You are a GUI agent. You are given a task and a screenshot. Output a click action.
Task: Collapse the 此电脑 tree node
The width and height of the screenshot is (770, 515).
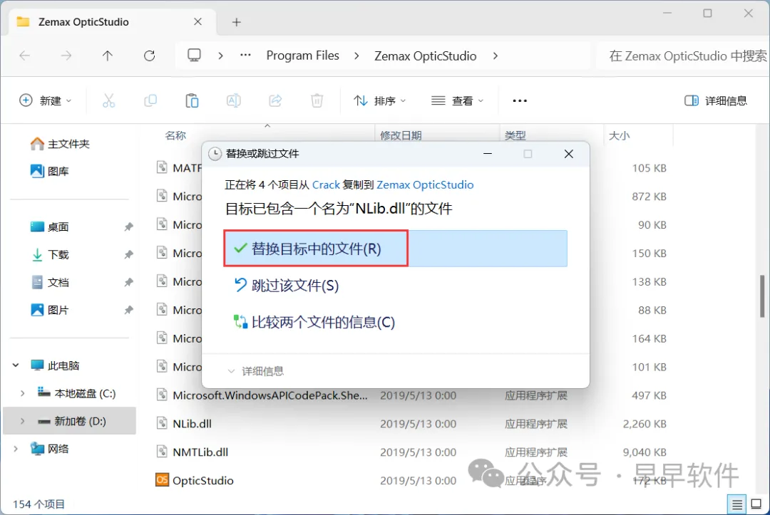(x=16, y=365)
